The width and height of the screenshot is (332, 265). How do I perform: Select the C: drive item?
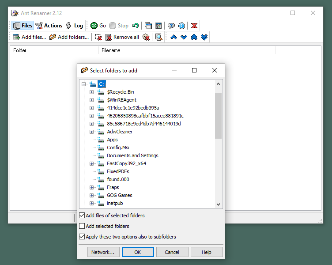[102, 84]
